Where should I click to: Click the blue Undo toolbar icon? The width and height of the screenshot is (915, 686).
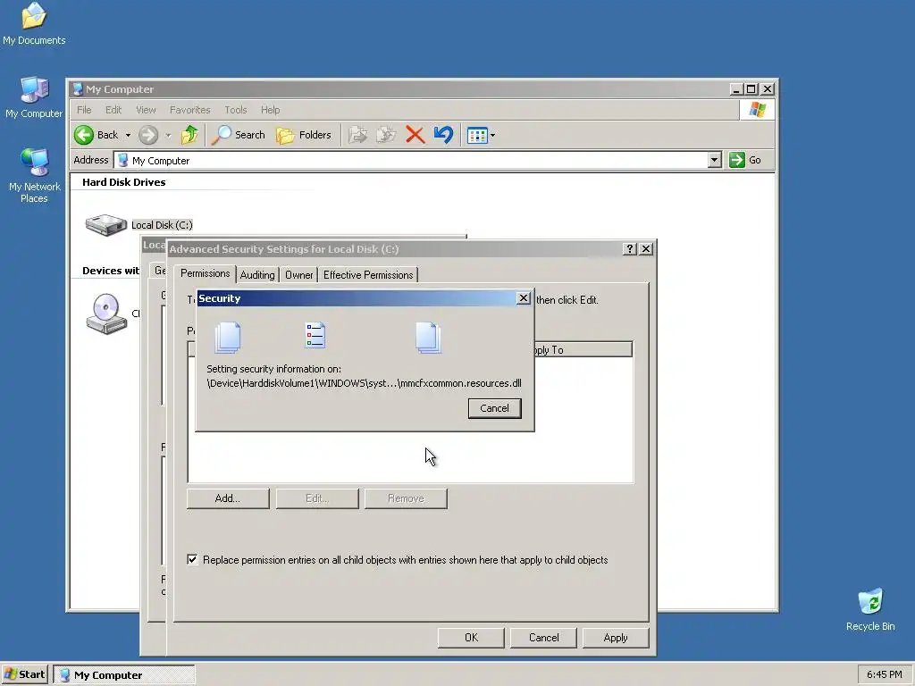point(443,135)
